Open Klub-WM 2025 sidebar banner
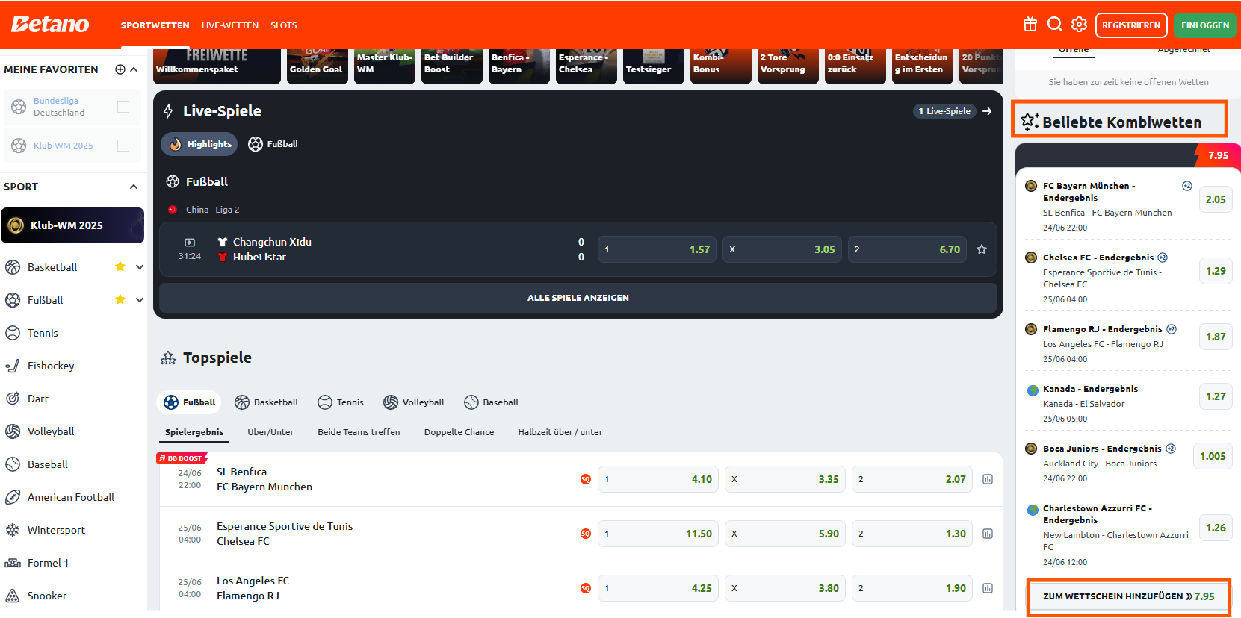 (72, 225)
